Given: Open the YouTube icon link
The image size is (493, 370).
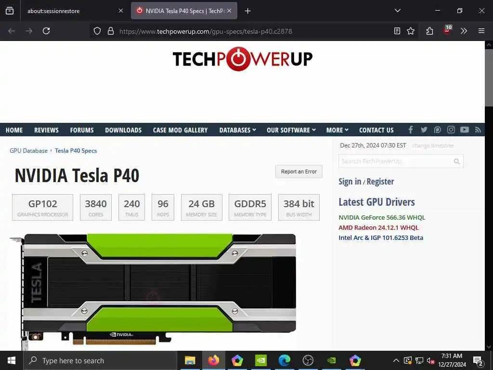Looking at the screenshot, I should (x=465, y=130).
